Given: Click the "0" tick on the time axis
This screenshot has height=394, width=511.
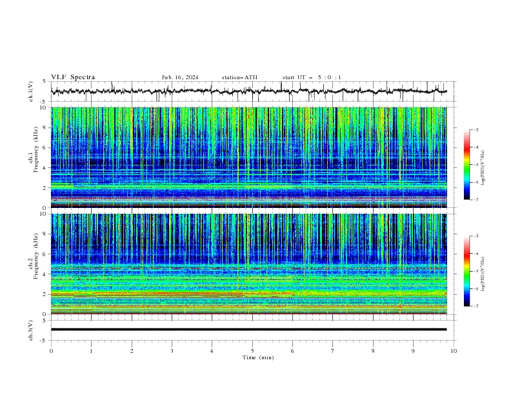Looking at the screenshot, I should [x=51, y=351].
